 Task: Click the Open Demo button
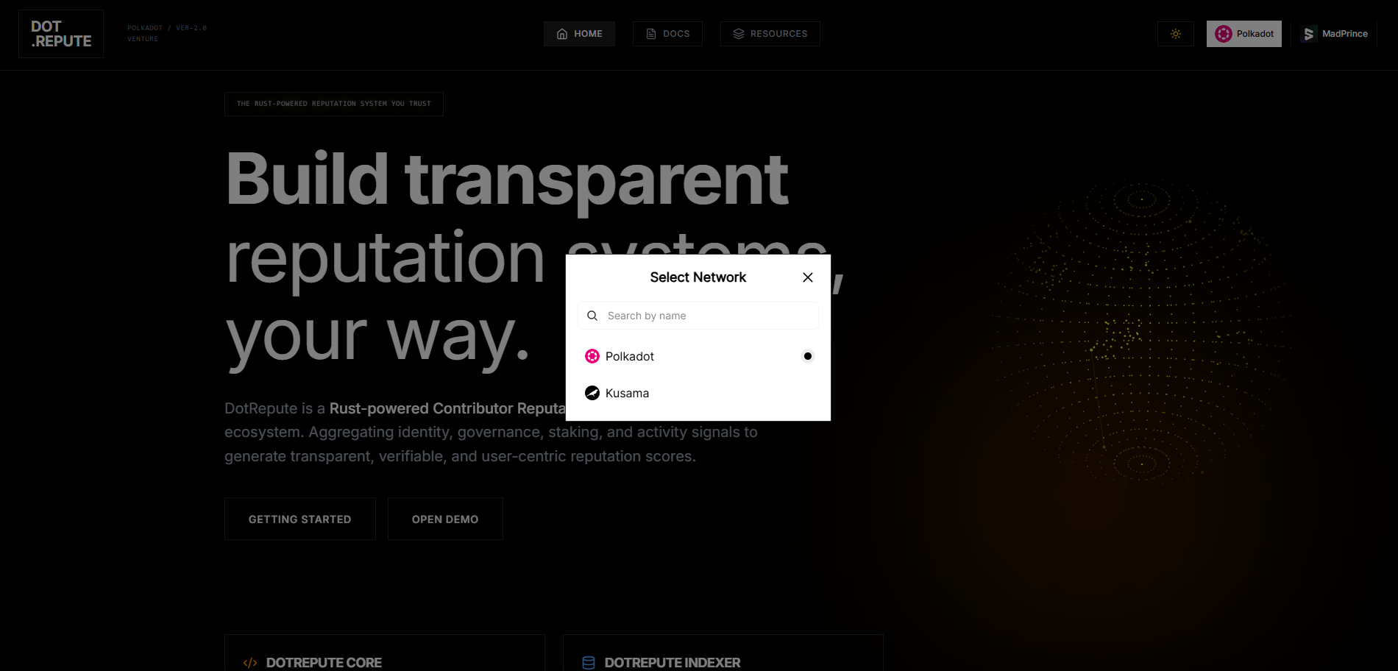[445, 519]
